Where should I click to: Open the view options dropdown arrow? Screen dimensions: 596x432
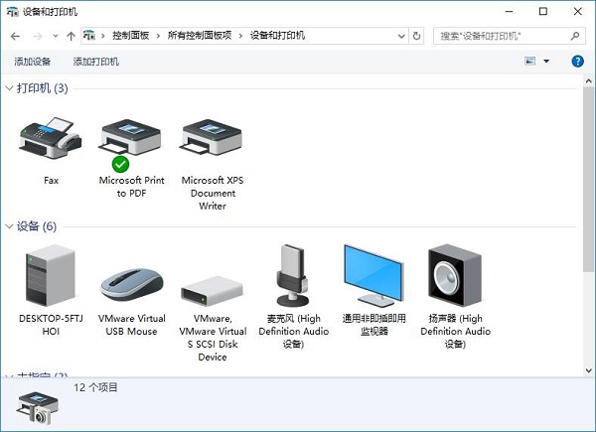(x=545, y=62)
